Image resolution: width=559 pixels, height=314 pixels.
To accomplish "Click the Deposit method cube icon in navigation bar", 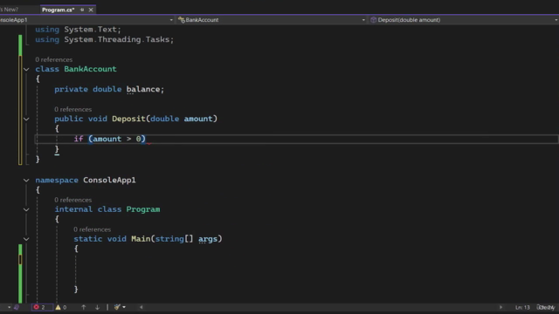I will (373, 20).
